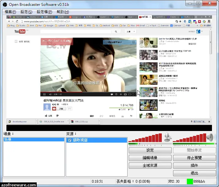Click the 設定 button
Image resolution: width=219 pixels, height=187 pixels.
pos(150,150)
